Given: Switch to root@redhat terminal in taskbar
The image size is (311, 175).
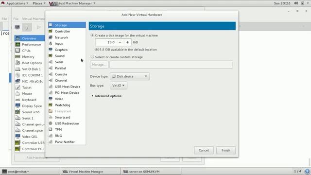Looking at the screenshot, I should (30, 172).
